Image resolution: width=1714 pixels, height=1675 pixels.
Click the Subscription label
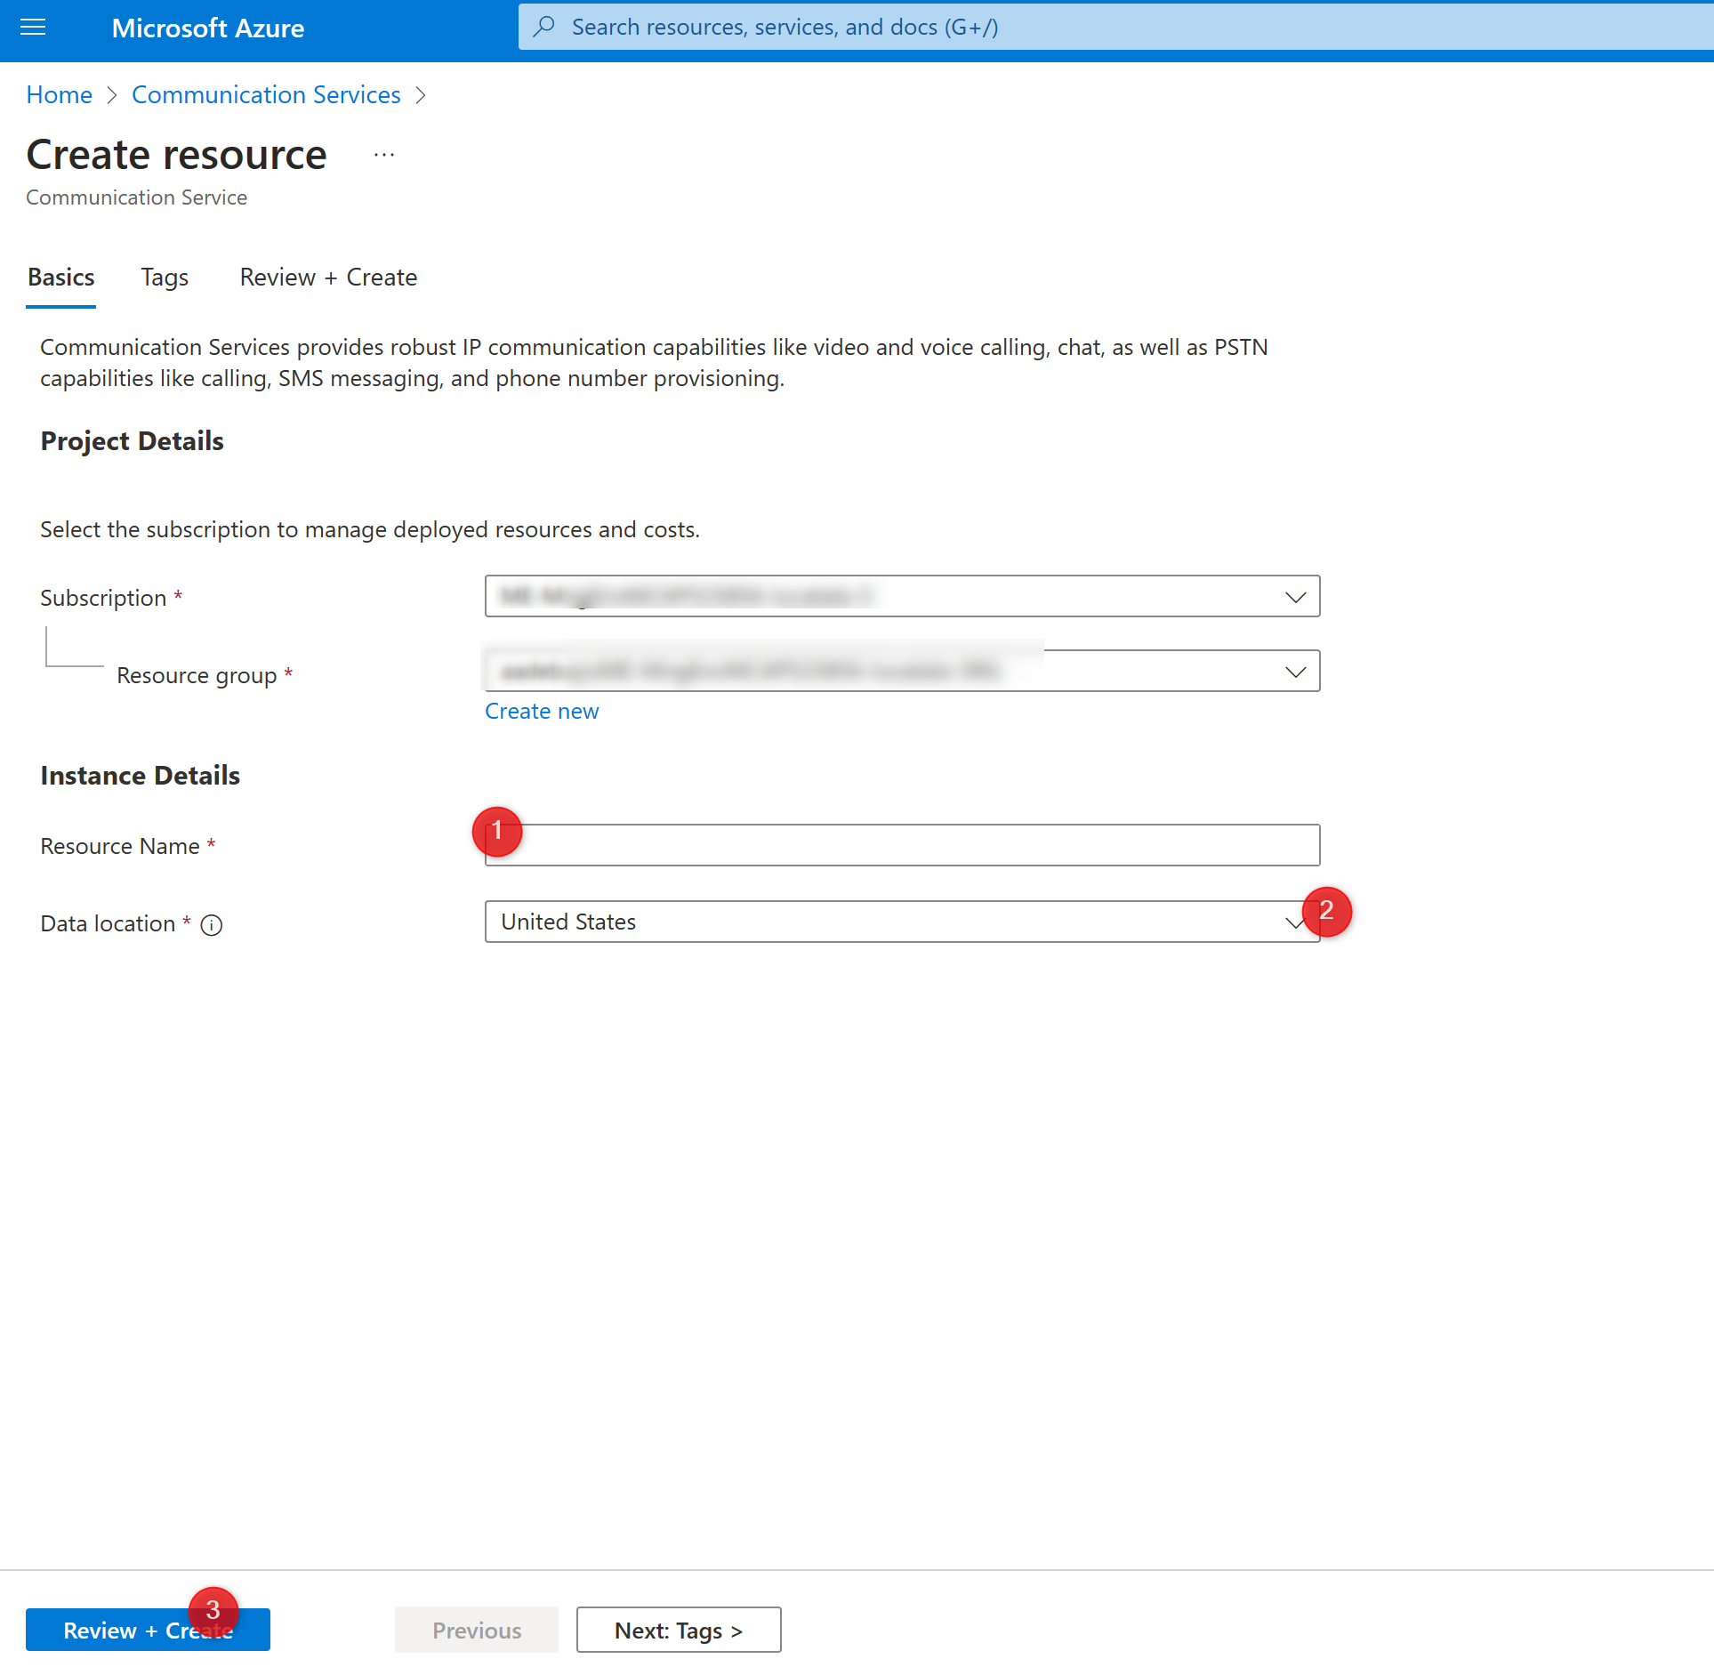(x=103, y=598)
